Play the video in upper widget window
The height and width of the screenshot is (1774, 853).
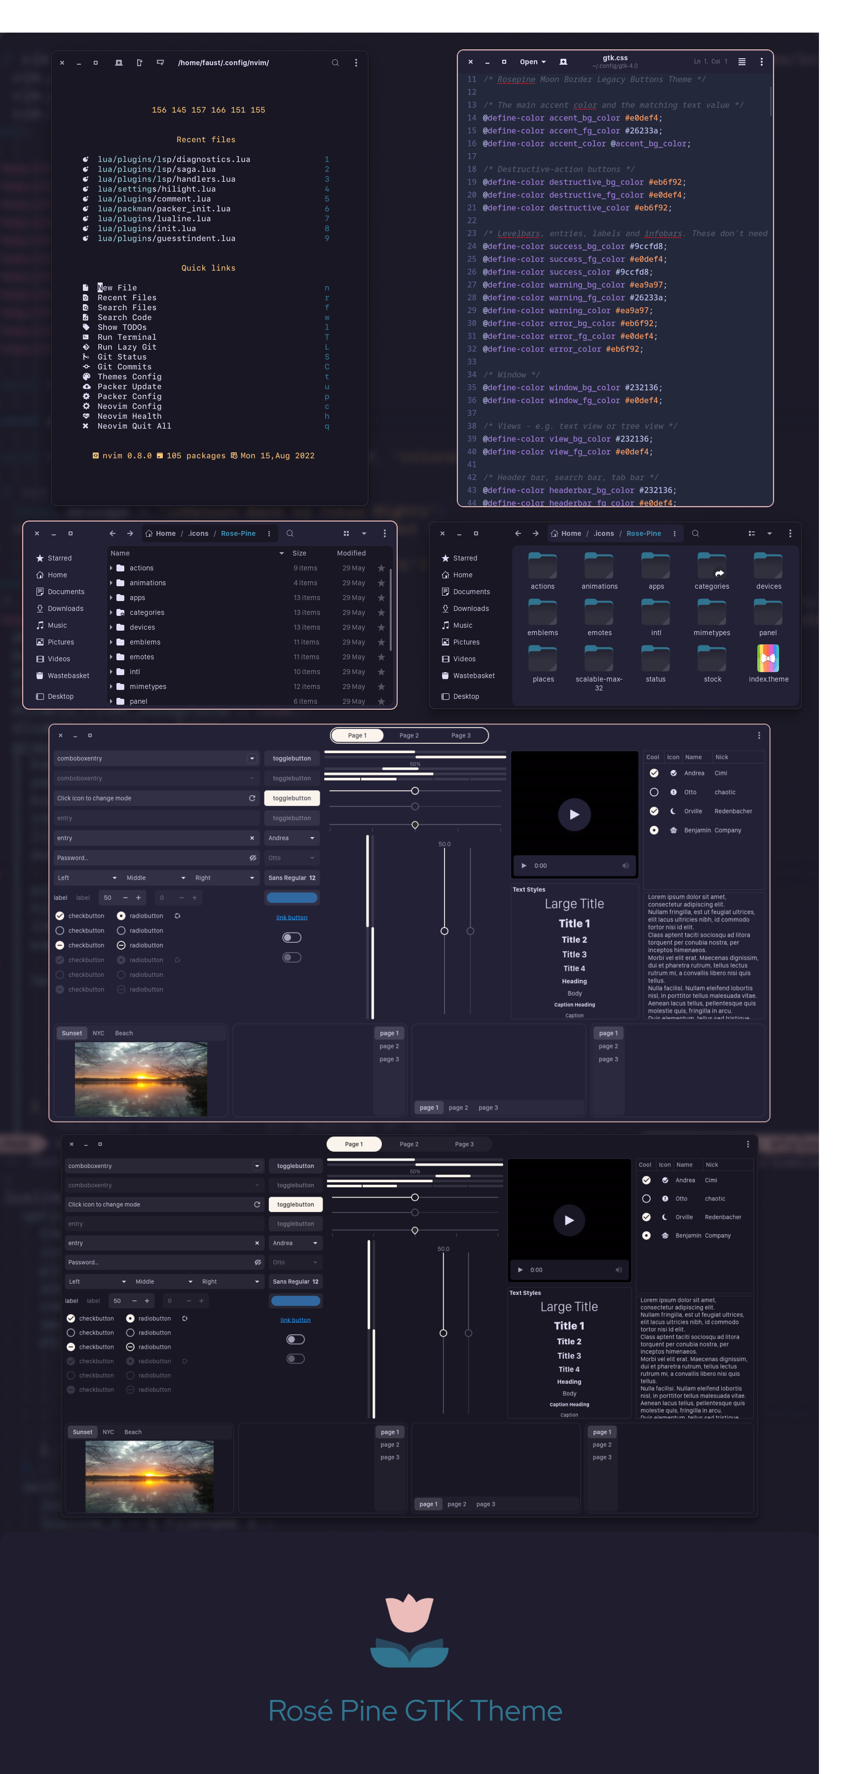(x=574, y=814)
